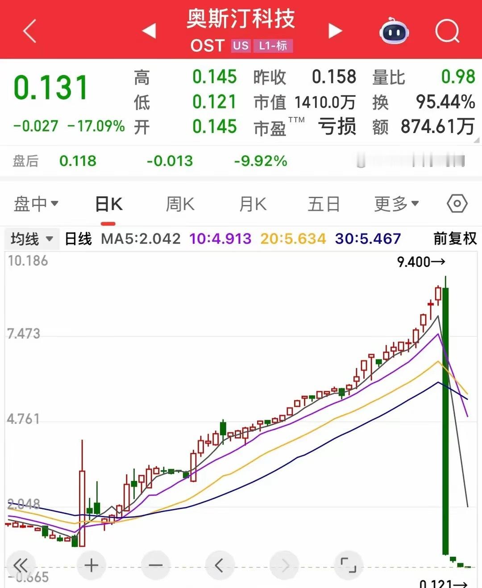482x588 pixels.
Task: Tap the after-hours price 0.118
Action: click(x=78, y=161)
